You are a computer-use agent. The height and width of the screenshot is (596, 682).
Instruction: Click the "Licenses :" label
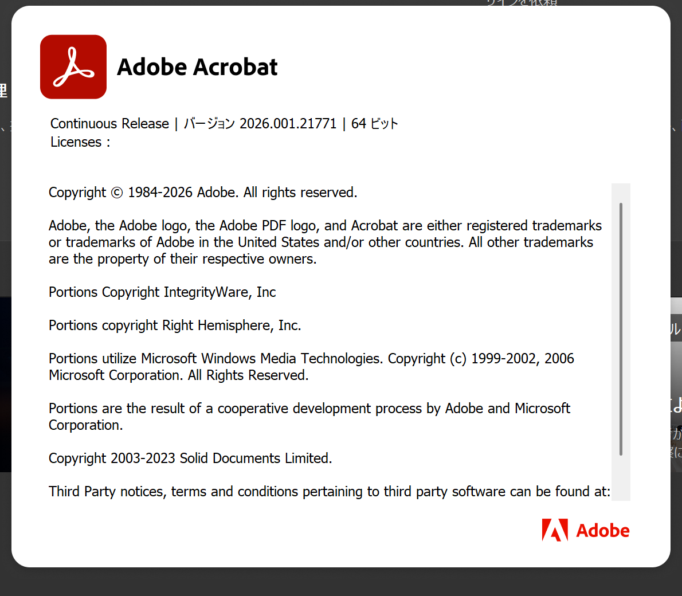(80, 142)
